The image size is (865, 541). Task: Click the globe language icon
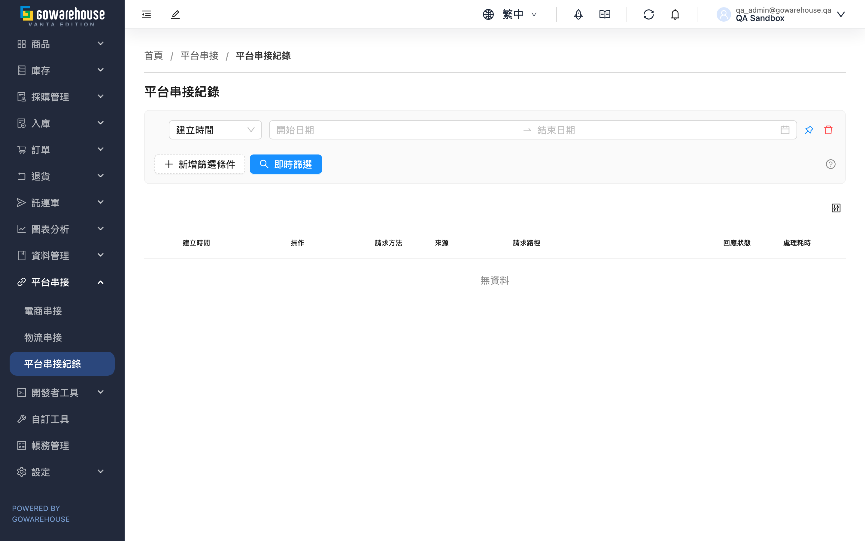click(488, 14)
